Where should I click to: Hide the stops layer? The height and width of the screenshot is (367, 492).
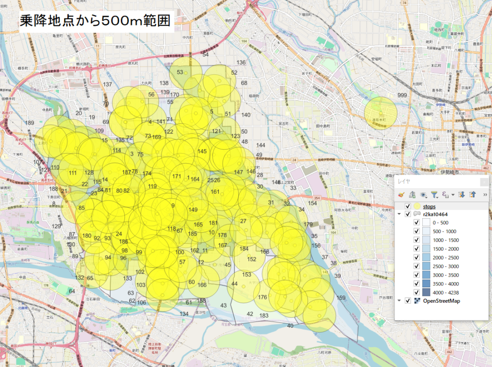pos(407,206)
